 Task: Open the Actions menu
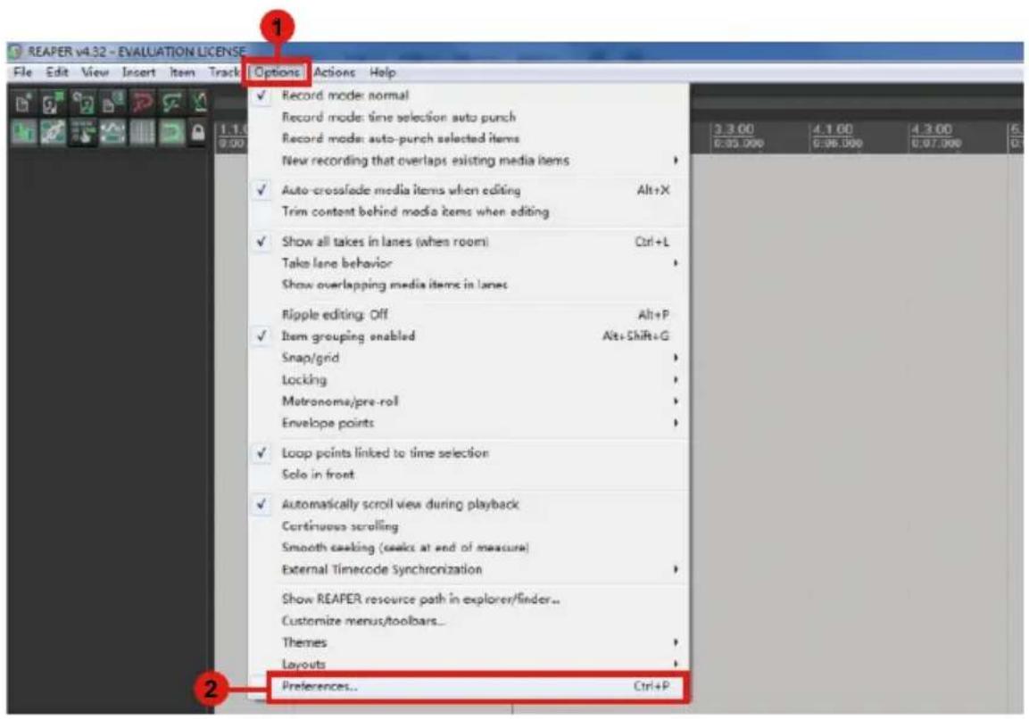click(335, 72)
